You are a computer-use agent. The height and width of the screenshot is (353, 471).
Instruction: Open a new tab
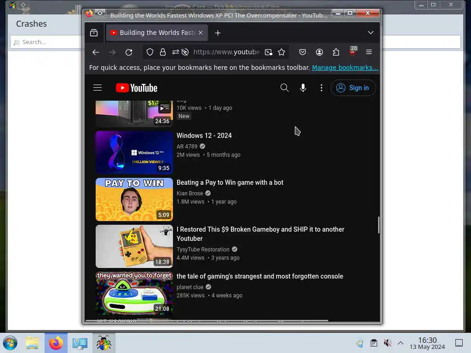[x=218, y=33]
